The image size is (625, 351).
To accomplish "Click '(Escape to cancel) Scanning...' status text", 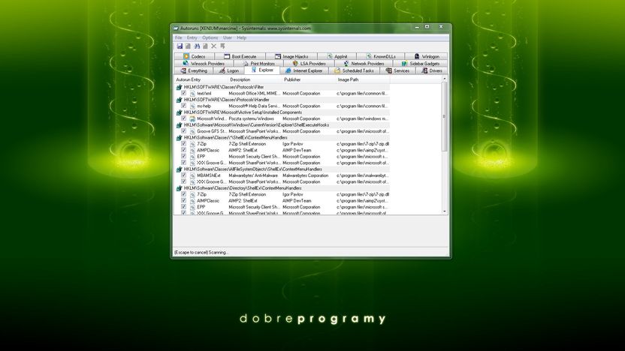I will [x=201, y=252].
